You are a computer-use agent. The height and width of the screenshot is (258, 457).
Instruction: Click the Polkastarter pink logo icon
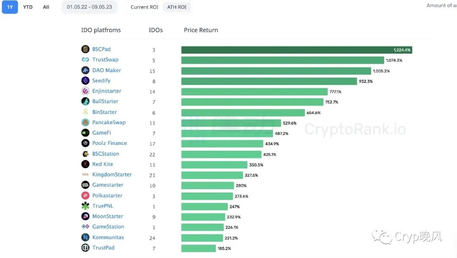85,196
